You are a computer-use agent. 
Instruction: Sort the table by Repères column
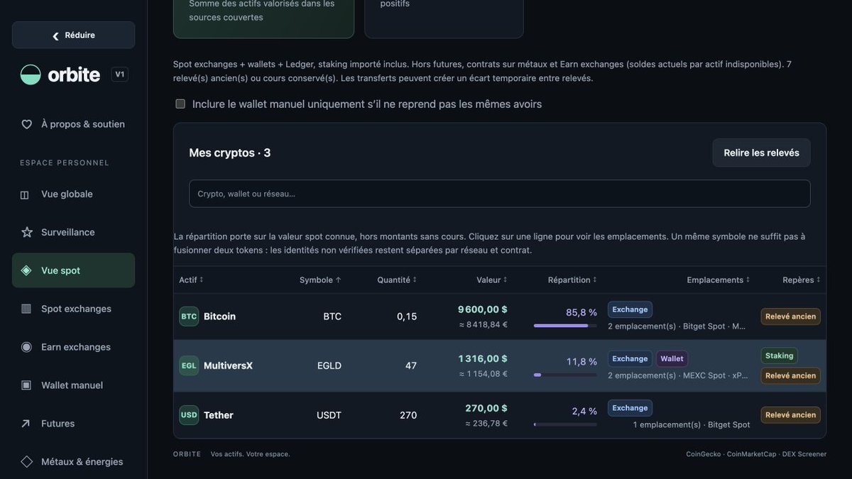click(x=802, y=280)
